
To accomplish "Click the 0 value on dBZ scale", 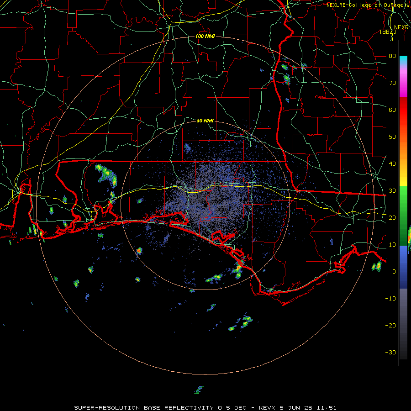I will (x=394, y=272).
